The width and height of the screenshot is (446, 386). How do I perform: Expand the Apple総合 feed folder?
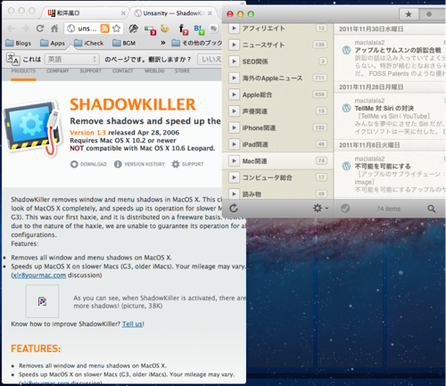234,94
